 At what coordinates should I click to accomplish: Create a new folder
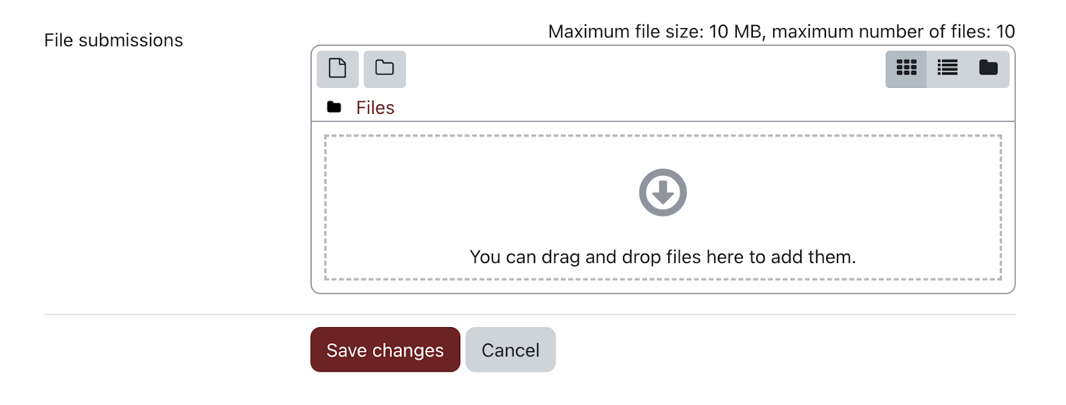385,69
